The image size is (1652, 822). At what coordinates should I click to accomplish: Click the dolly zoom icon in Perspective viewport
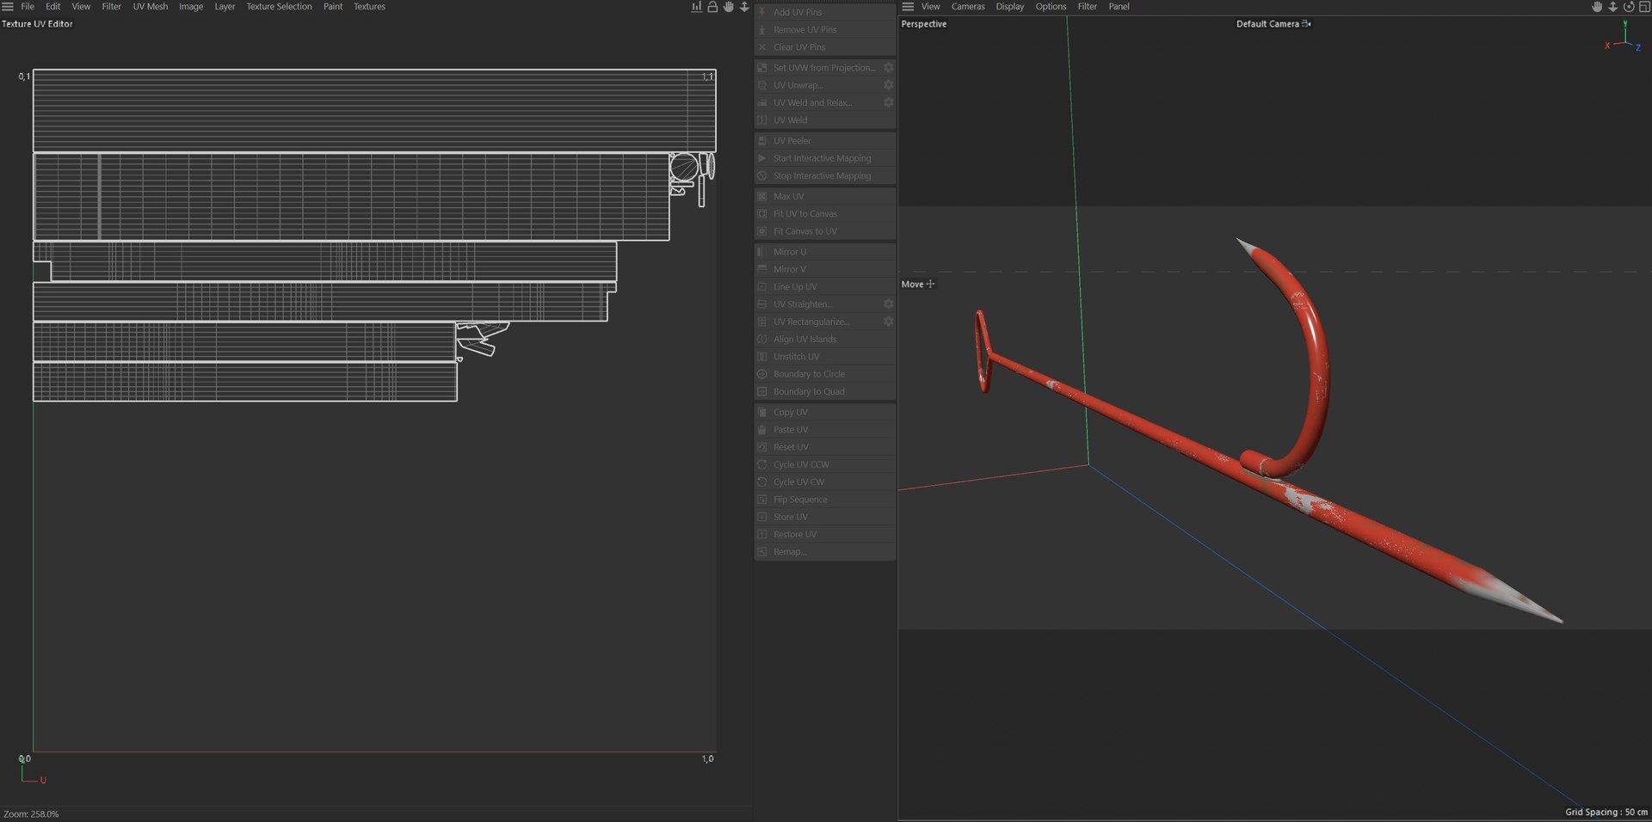[x=1613, y=7]
